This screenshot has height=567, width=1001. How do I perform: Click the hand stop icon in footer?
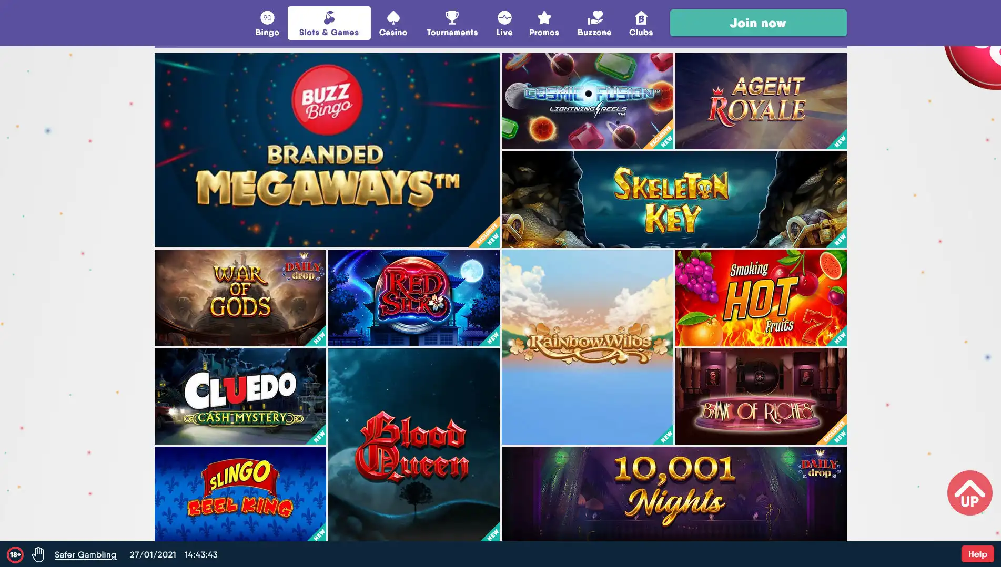[38, 554]
